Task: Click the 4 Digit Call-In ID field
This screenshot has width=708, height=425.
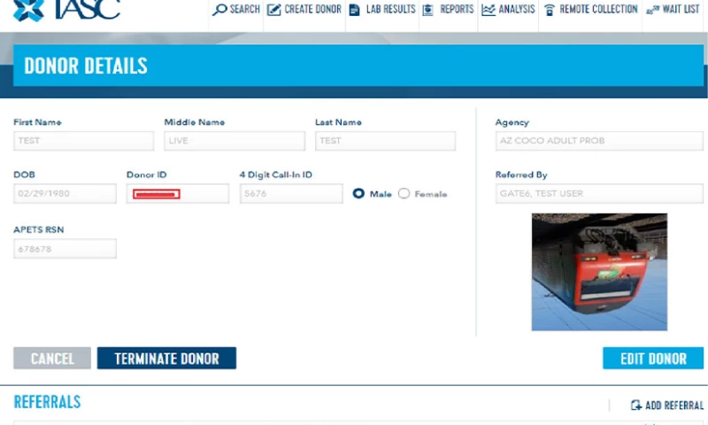Action: pos(290,194)
